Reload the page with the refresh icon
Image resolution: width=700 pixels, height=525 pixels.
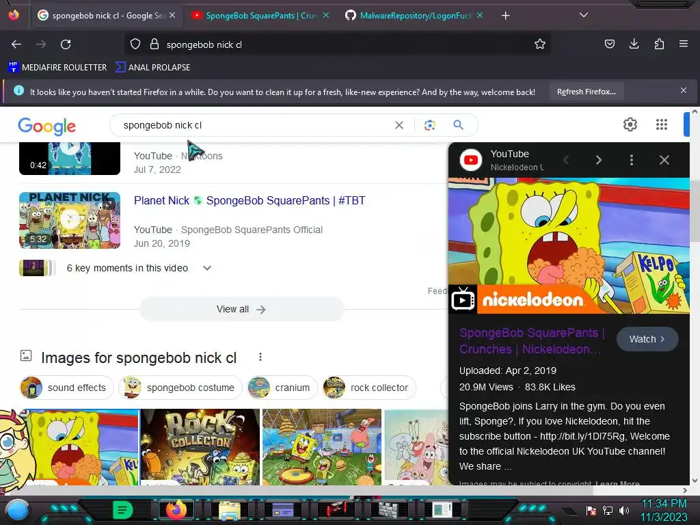click(66, 44)
